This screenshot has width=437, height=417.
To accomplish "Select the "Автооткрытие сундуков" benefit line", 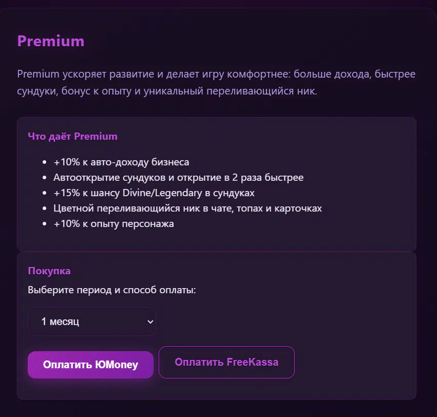I will click(x=178, y=178).
